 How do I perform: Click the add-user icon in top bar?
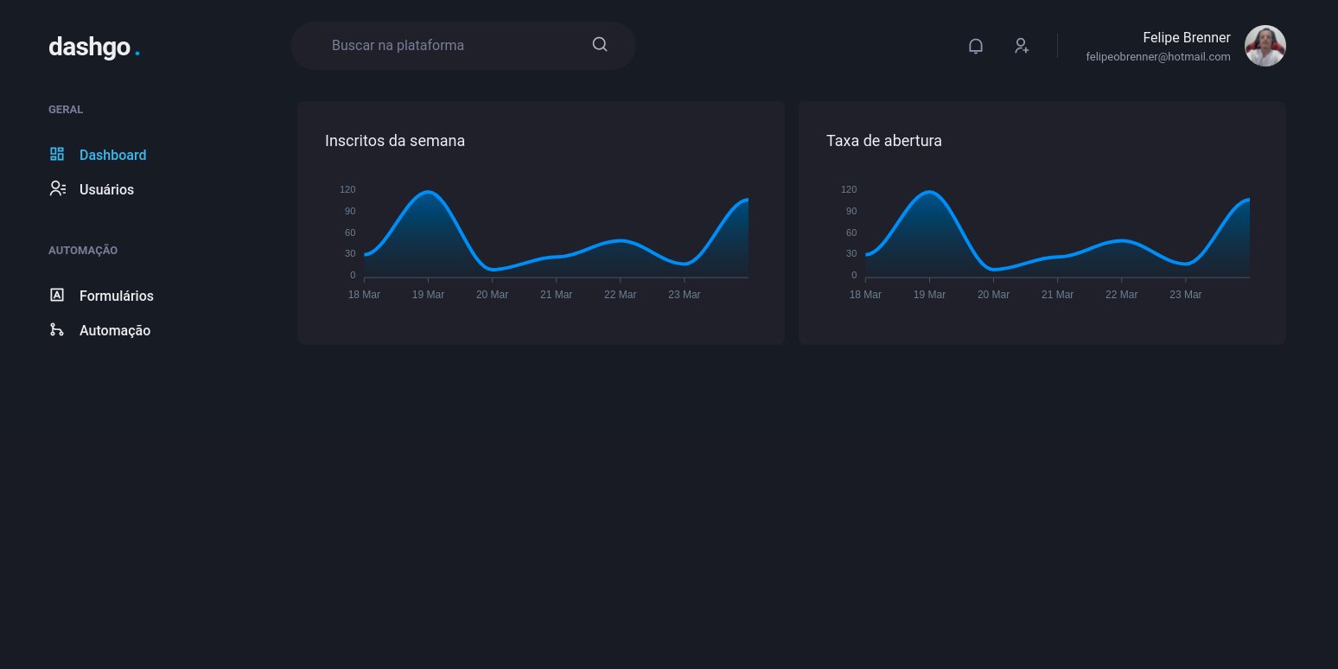click(x=1022, y=46)
